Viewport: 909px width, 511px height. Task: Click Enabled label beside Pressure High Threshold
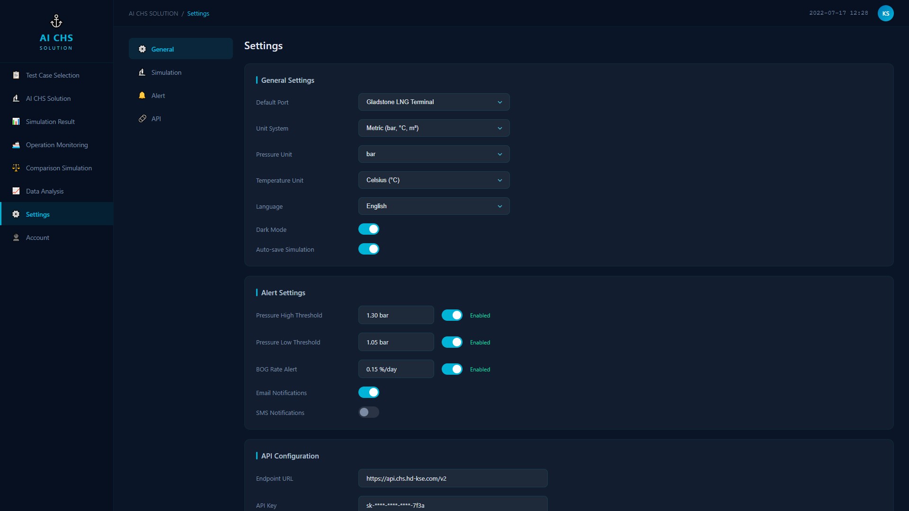pyautogui.click(x=480, y=316)
